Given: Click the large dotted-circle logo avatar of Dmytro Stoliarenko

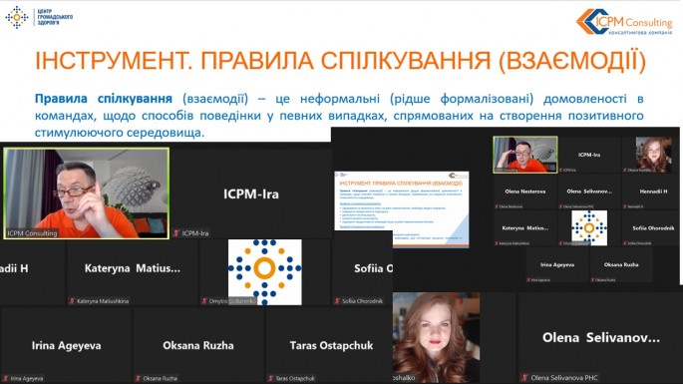Looking at the screenshot, I should pos(265,271).
